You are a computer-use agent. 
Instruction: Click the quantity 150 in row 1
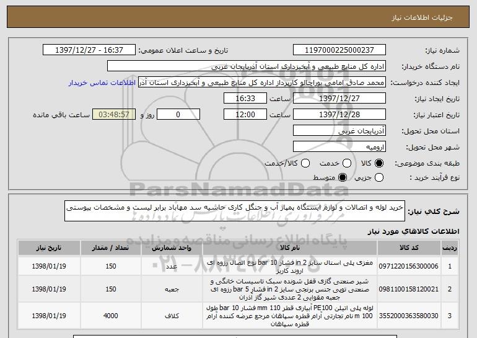(x=111, y=266)
